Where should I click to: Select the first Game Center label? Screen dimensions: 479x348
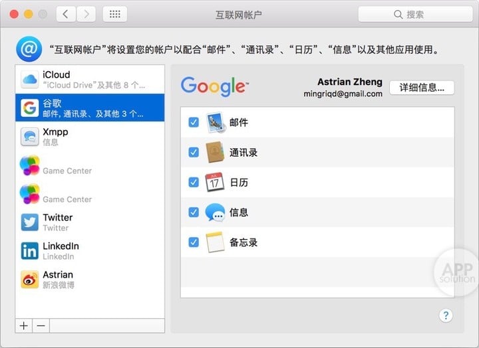pyautogui.click(x=67, y=171)
